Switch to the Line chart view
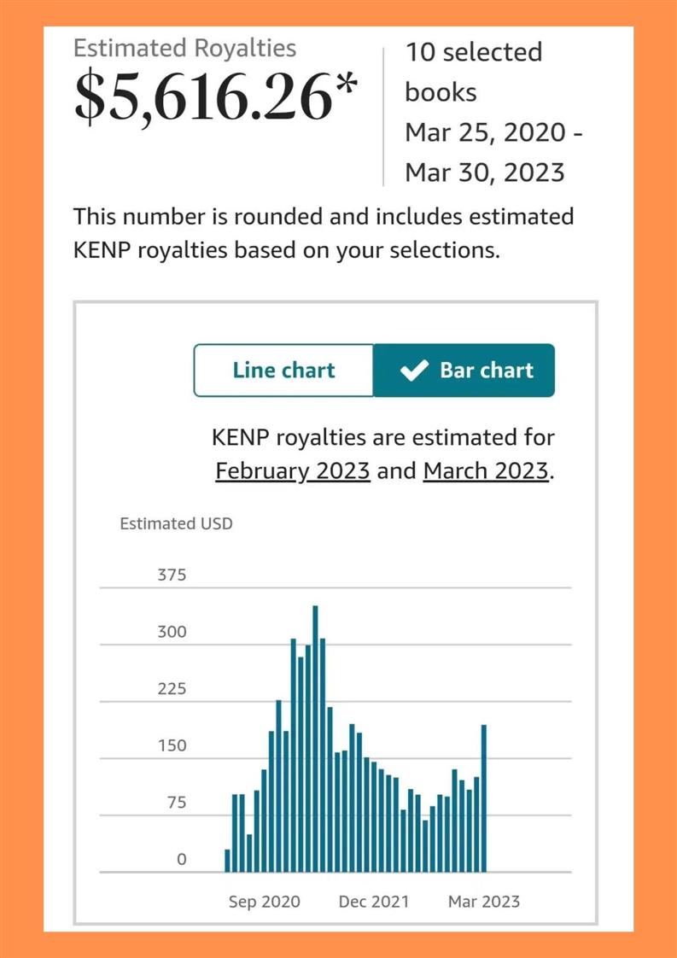Viewport: 677px width, 958px height. click(x=283, y=371)
